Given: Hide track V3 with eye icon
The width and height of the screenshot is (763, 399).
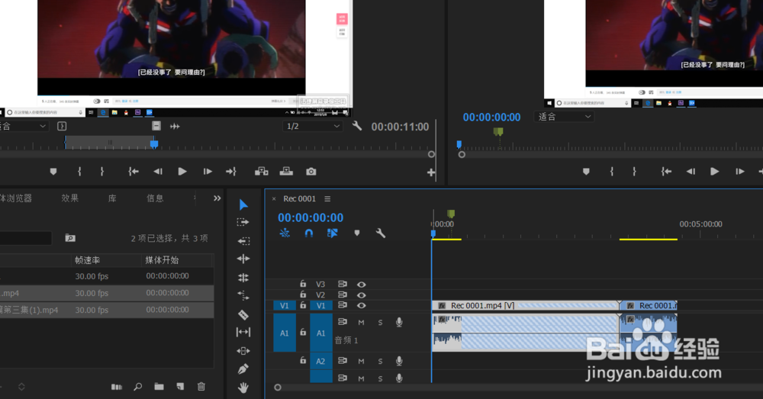Looking at the screenshot, I should pos(361,285).
